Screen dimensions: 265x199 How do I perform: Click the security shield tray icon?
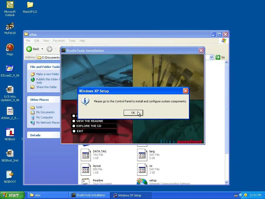(x=246, y=195)
